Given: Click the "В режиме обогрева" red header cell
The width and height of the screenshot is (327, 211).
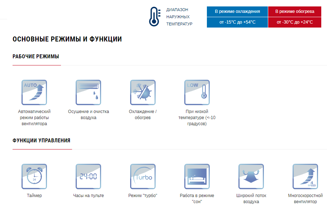Looking at the screenshot, I should (x=295, y=11).
